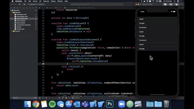
Task: Open Spotify from the Dock
Action: (x=52, y=104)
